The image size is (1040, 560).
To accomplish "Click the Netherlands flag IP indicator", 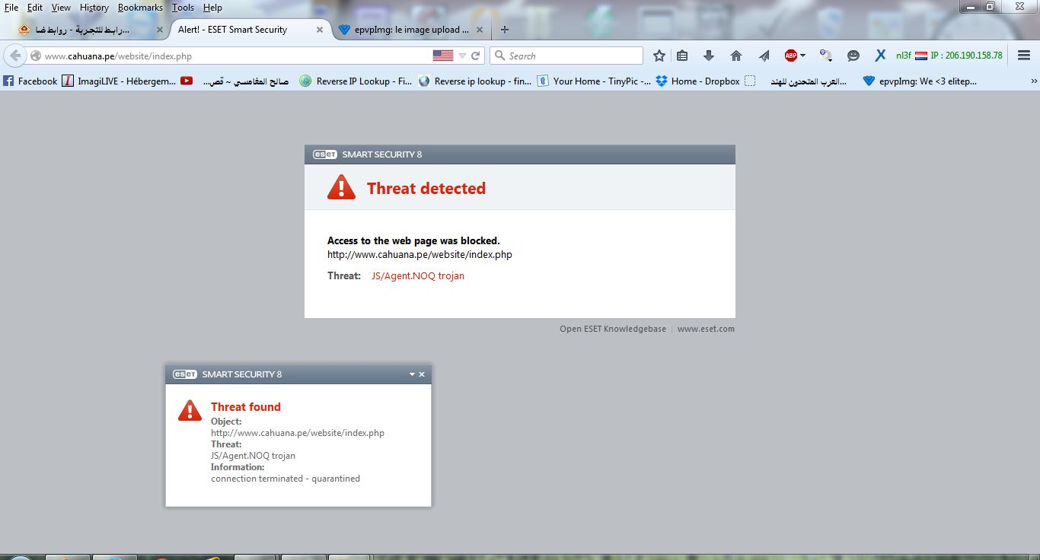I will (x=920, y=56).
